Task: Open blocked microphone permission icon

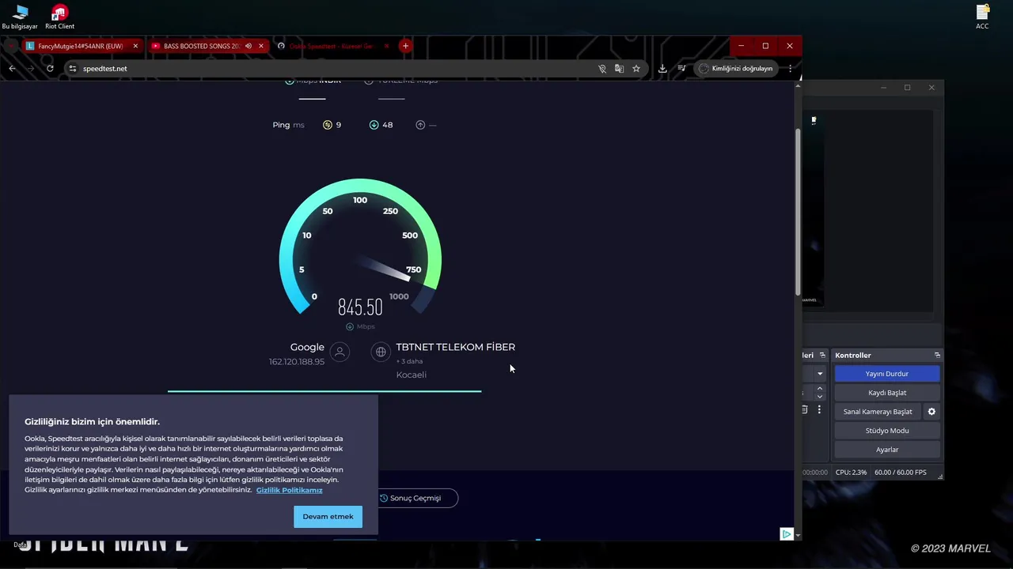Action: pyautogui.click(x=602, y=69)
